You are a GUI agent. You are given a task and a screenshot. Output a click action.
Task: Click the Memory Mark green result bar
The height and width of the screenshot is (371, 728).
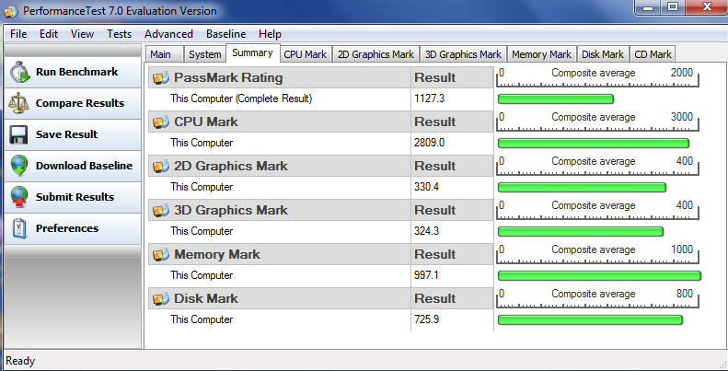click(x=599, y=276)
